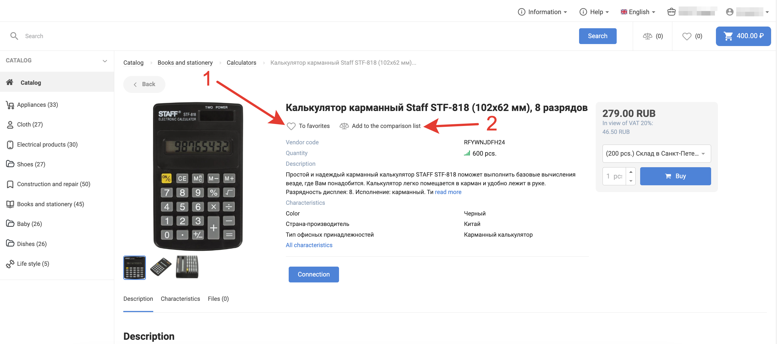The height and width of the screenshot is (344, 777).
Task: Open the warehouse selection dropdown
Action: click(x=656, y=153)
